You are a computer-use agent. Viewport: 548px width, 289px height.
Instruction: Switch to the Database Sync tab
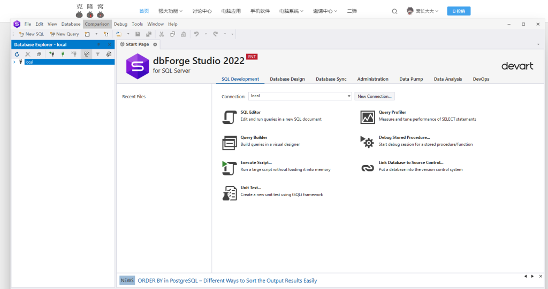(x=331, y=79)
